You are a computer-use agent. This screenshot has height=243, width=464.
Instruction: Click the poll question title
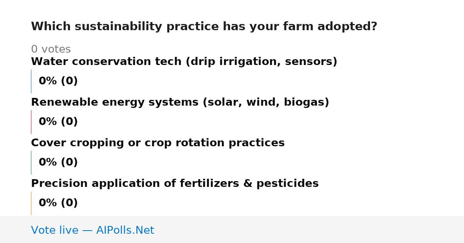coord(204,27)
